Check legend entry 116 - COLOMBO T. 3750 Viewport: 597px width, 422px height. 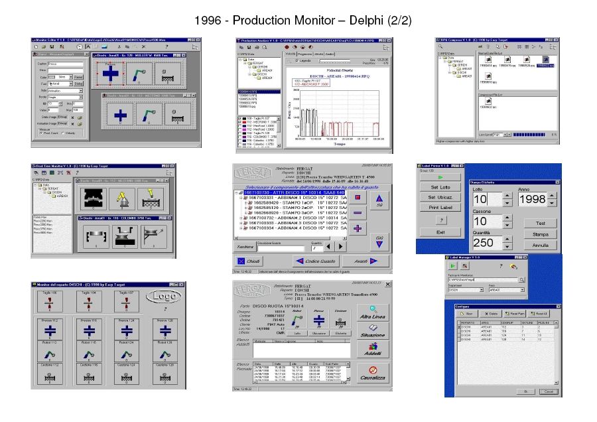239,137
